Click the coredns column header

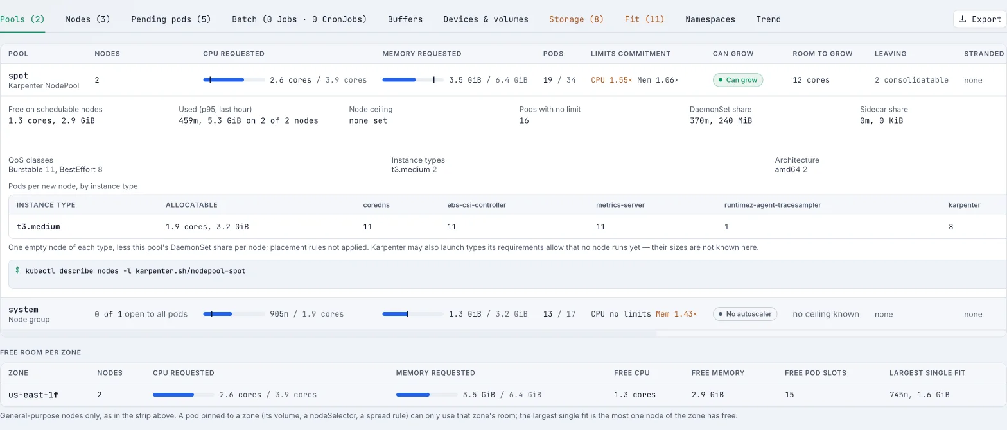[376, 205]
